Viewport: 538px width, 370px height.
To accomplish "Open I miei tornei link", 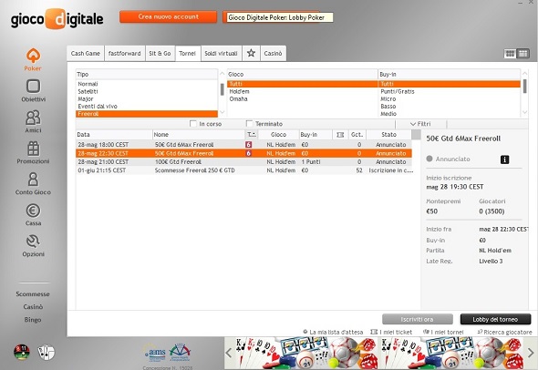I will pos(443,332).
